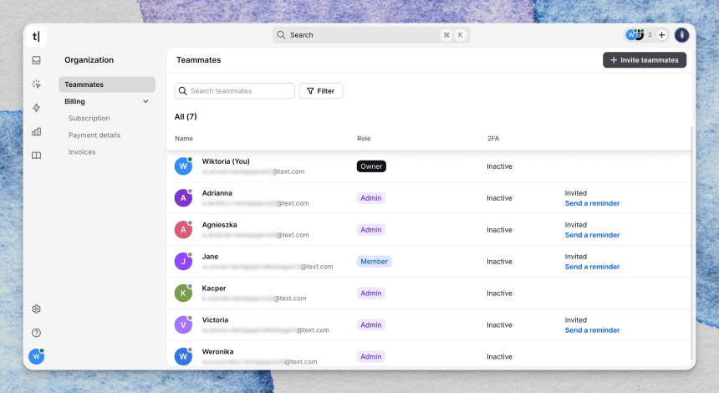
Task: Click the 2FA column header
Action: [x=493, y=139]
